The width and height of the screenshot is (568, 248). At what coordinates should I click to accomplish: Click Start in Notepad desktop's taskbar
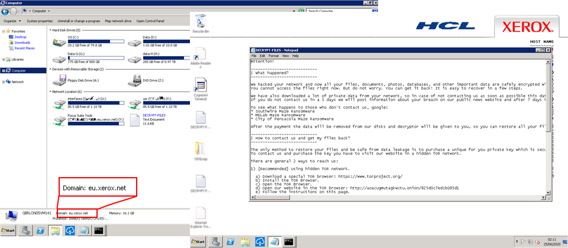click(x=199, y=242)
